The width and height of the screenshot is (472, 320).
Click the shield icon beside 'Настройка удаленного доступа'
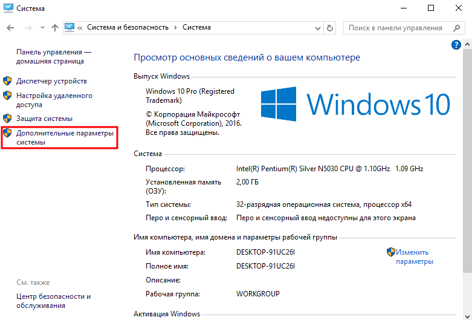click(7, 96)
